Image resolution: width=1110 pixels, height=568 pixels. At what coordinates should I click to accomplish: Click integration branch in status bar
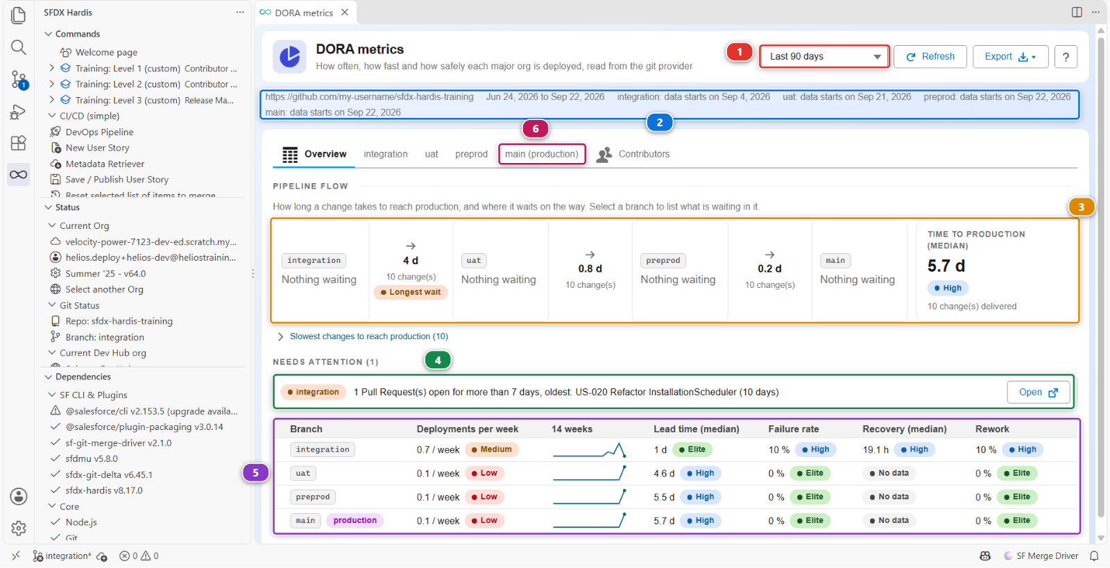point(62,556)
